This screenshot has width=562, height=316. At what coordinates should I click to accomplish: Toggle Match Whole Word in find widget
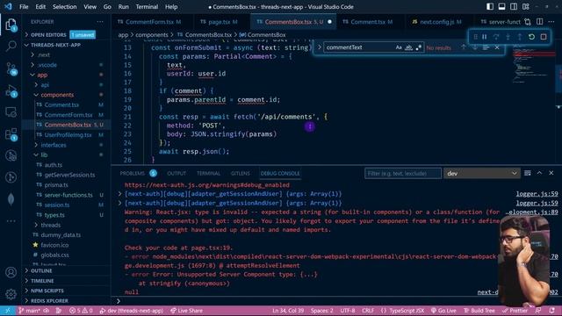[x=408, y=47]
